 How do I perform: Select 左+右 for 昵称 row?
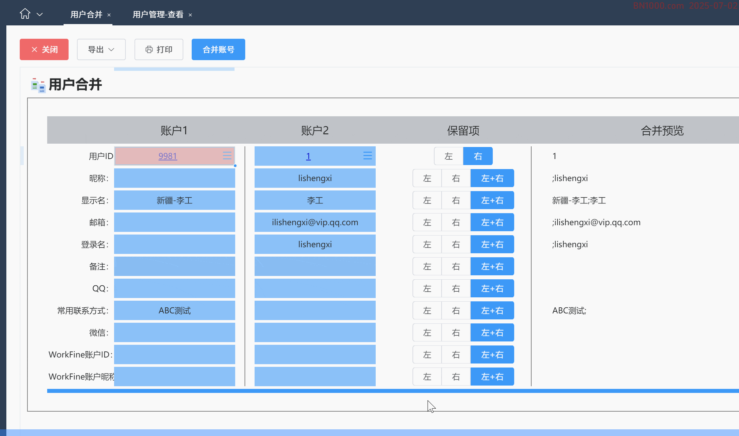point(492,178)
